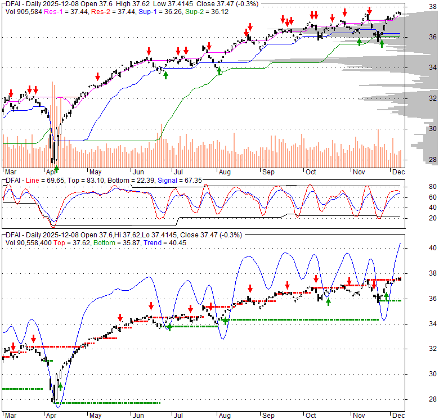
Task: Click the green arrow in early August lower chart
Action: coord(226,321)
